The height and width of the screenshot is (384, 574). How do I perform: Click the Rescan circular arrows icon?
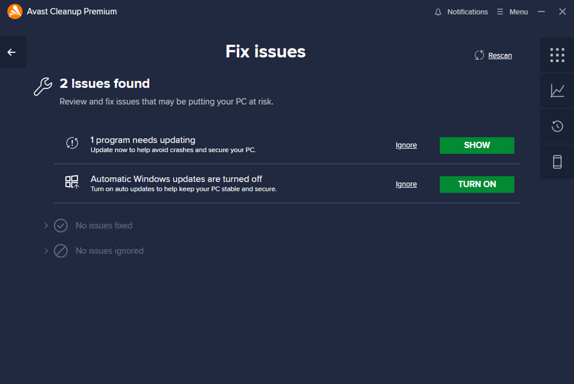479,55
